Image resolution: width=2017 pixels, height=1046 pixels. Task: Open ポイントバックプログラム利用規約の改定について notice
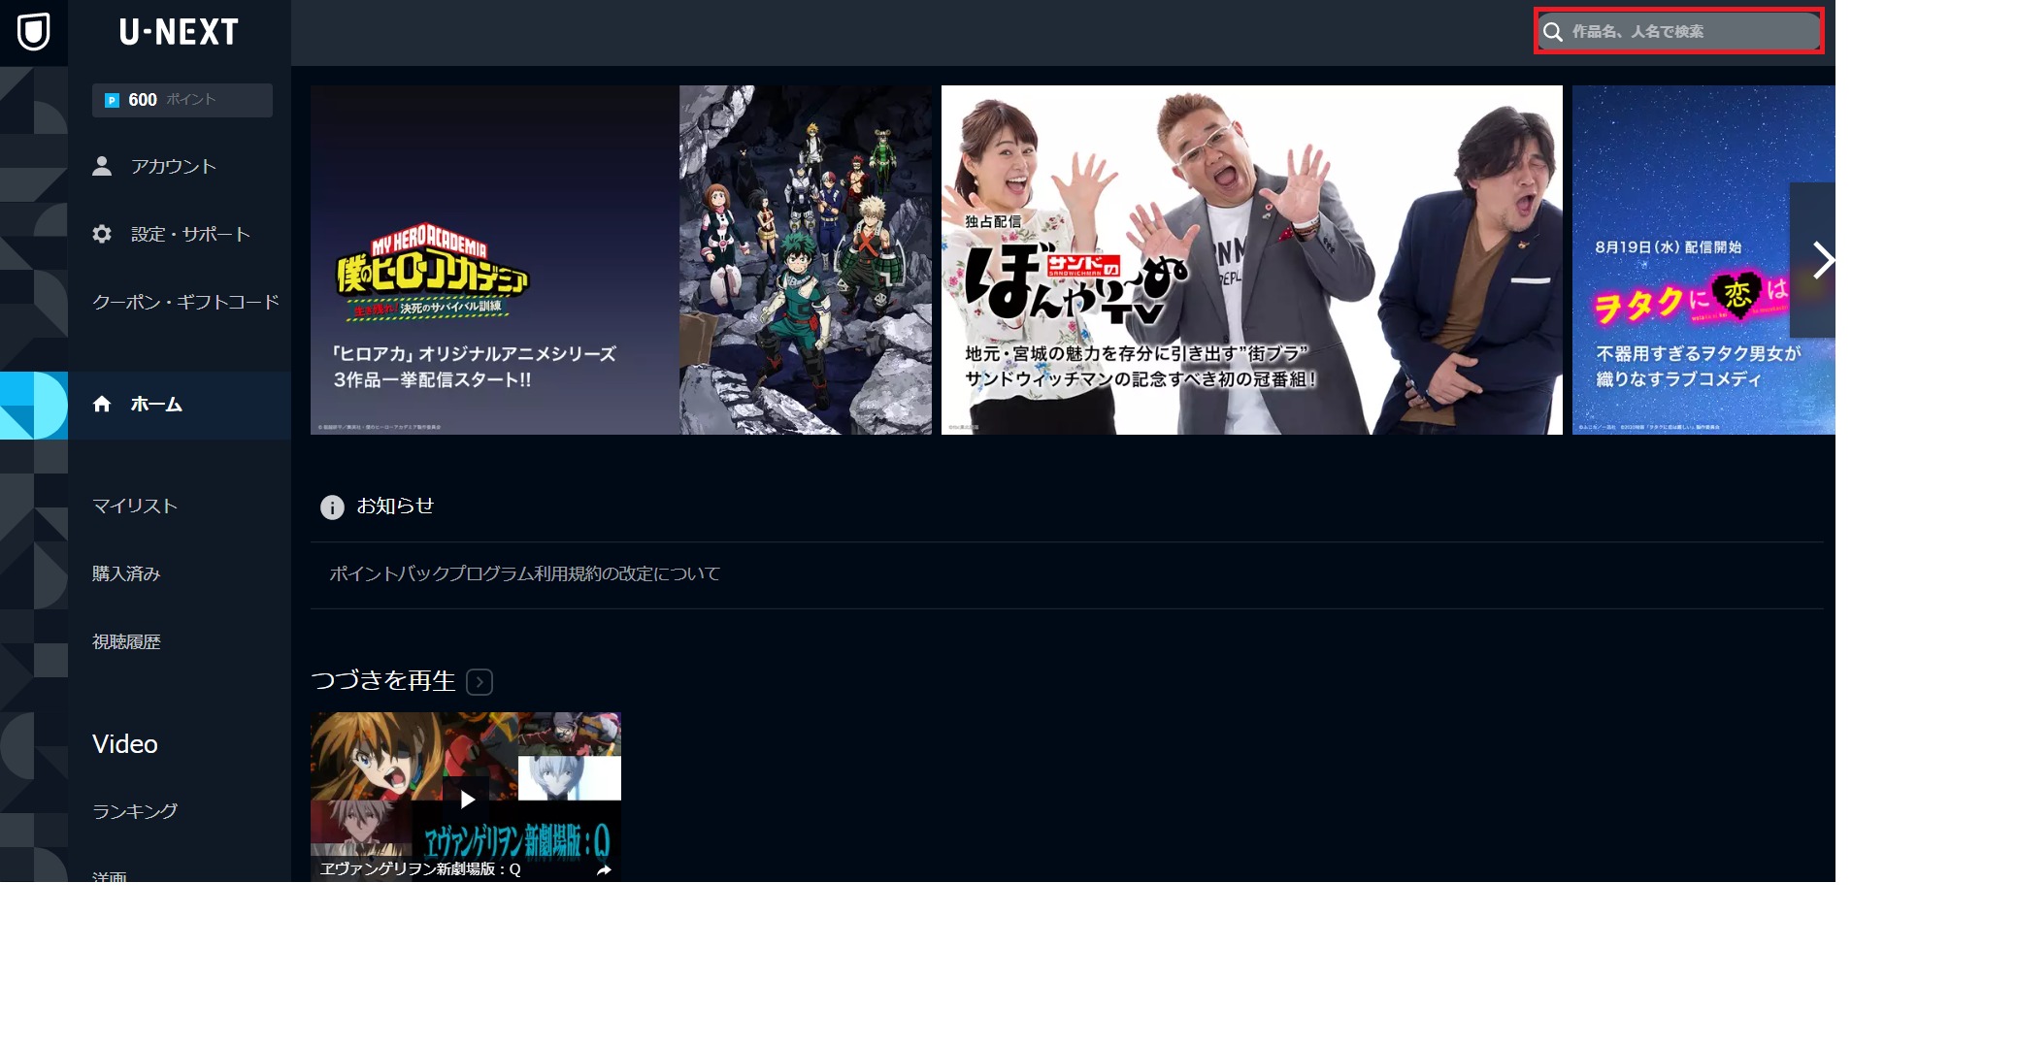pos(525,574)
